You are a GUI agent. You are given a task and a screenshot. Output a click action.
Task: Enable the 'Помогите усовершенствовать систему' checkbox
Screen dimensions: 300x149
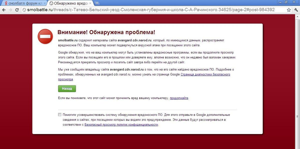point(59,115)
